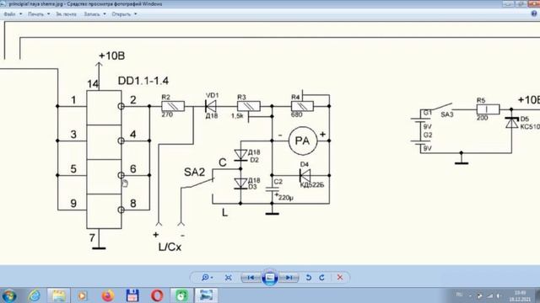
Task: Click the KC510 zener diode label
Action: (x=530, y=127)
